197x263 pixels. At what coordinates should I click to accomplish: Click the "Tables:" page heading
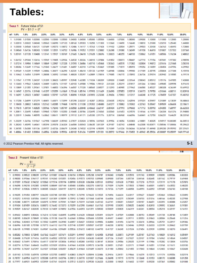pyautogui.click(x=27, y=12)
